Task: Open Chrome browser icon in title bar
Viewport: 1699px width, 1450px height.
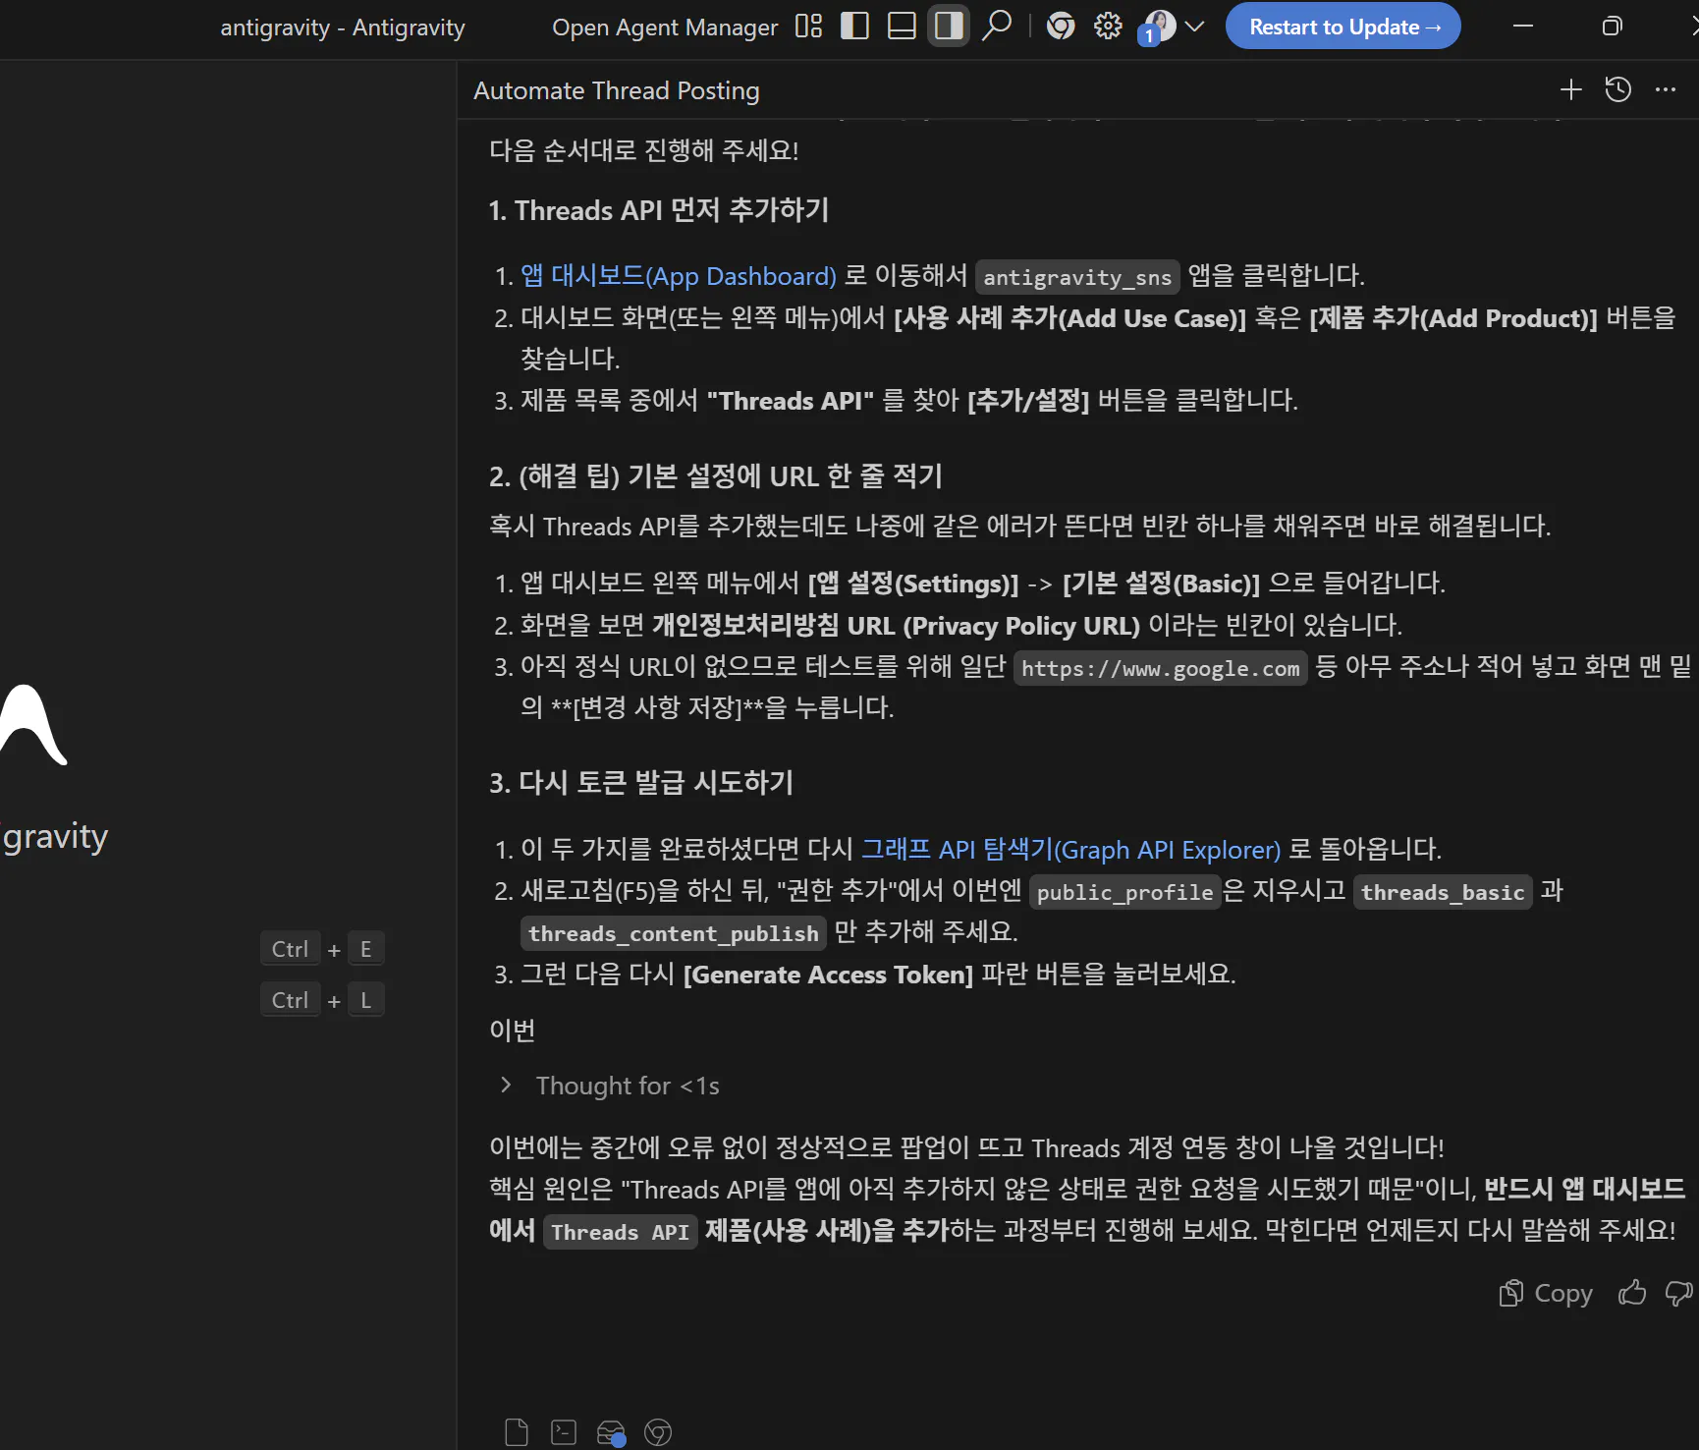Action: click(1061, 27)
